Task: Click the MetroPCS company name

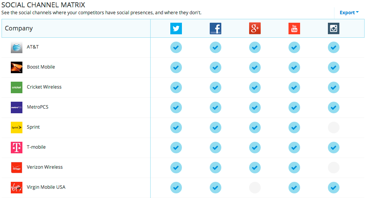Action: [x=37, y=107]
